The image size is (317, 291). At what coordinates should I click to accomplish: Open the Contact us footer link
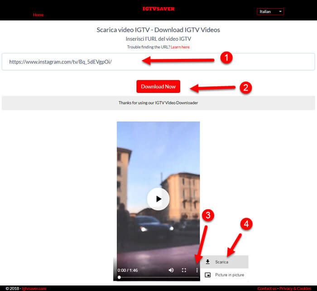(267, 288)
